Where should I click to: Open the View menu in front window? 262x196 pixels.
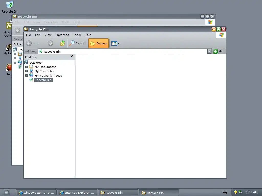pos(48,35)
